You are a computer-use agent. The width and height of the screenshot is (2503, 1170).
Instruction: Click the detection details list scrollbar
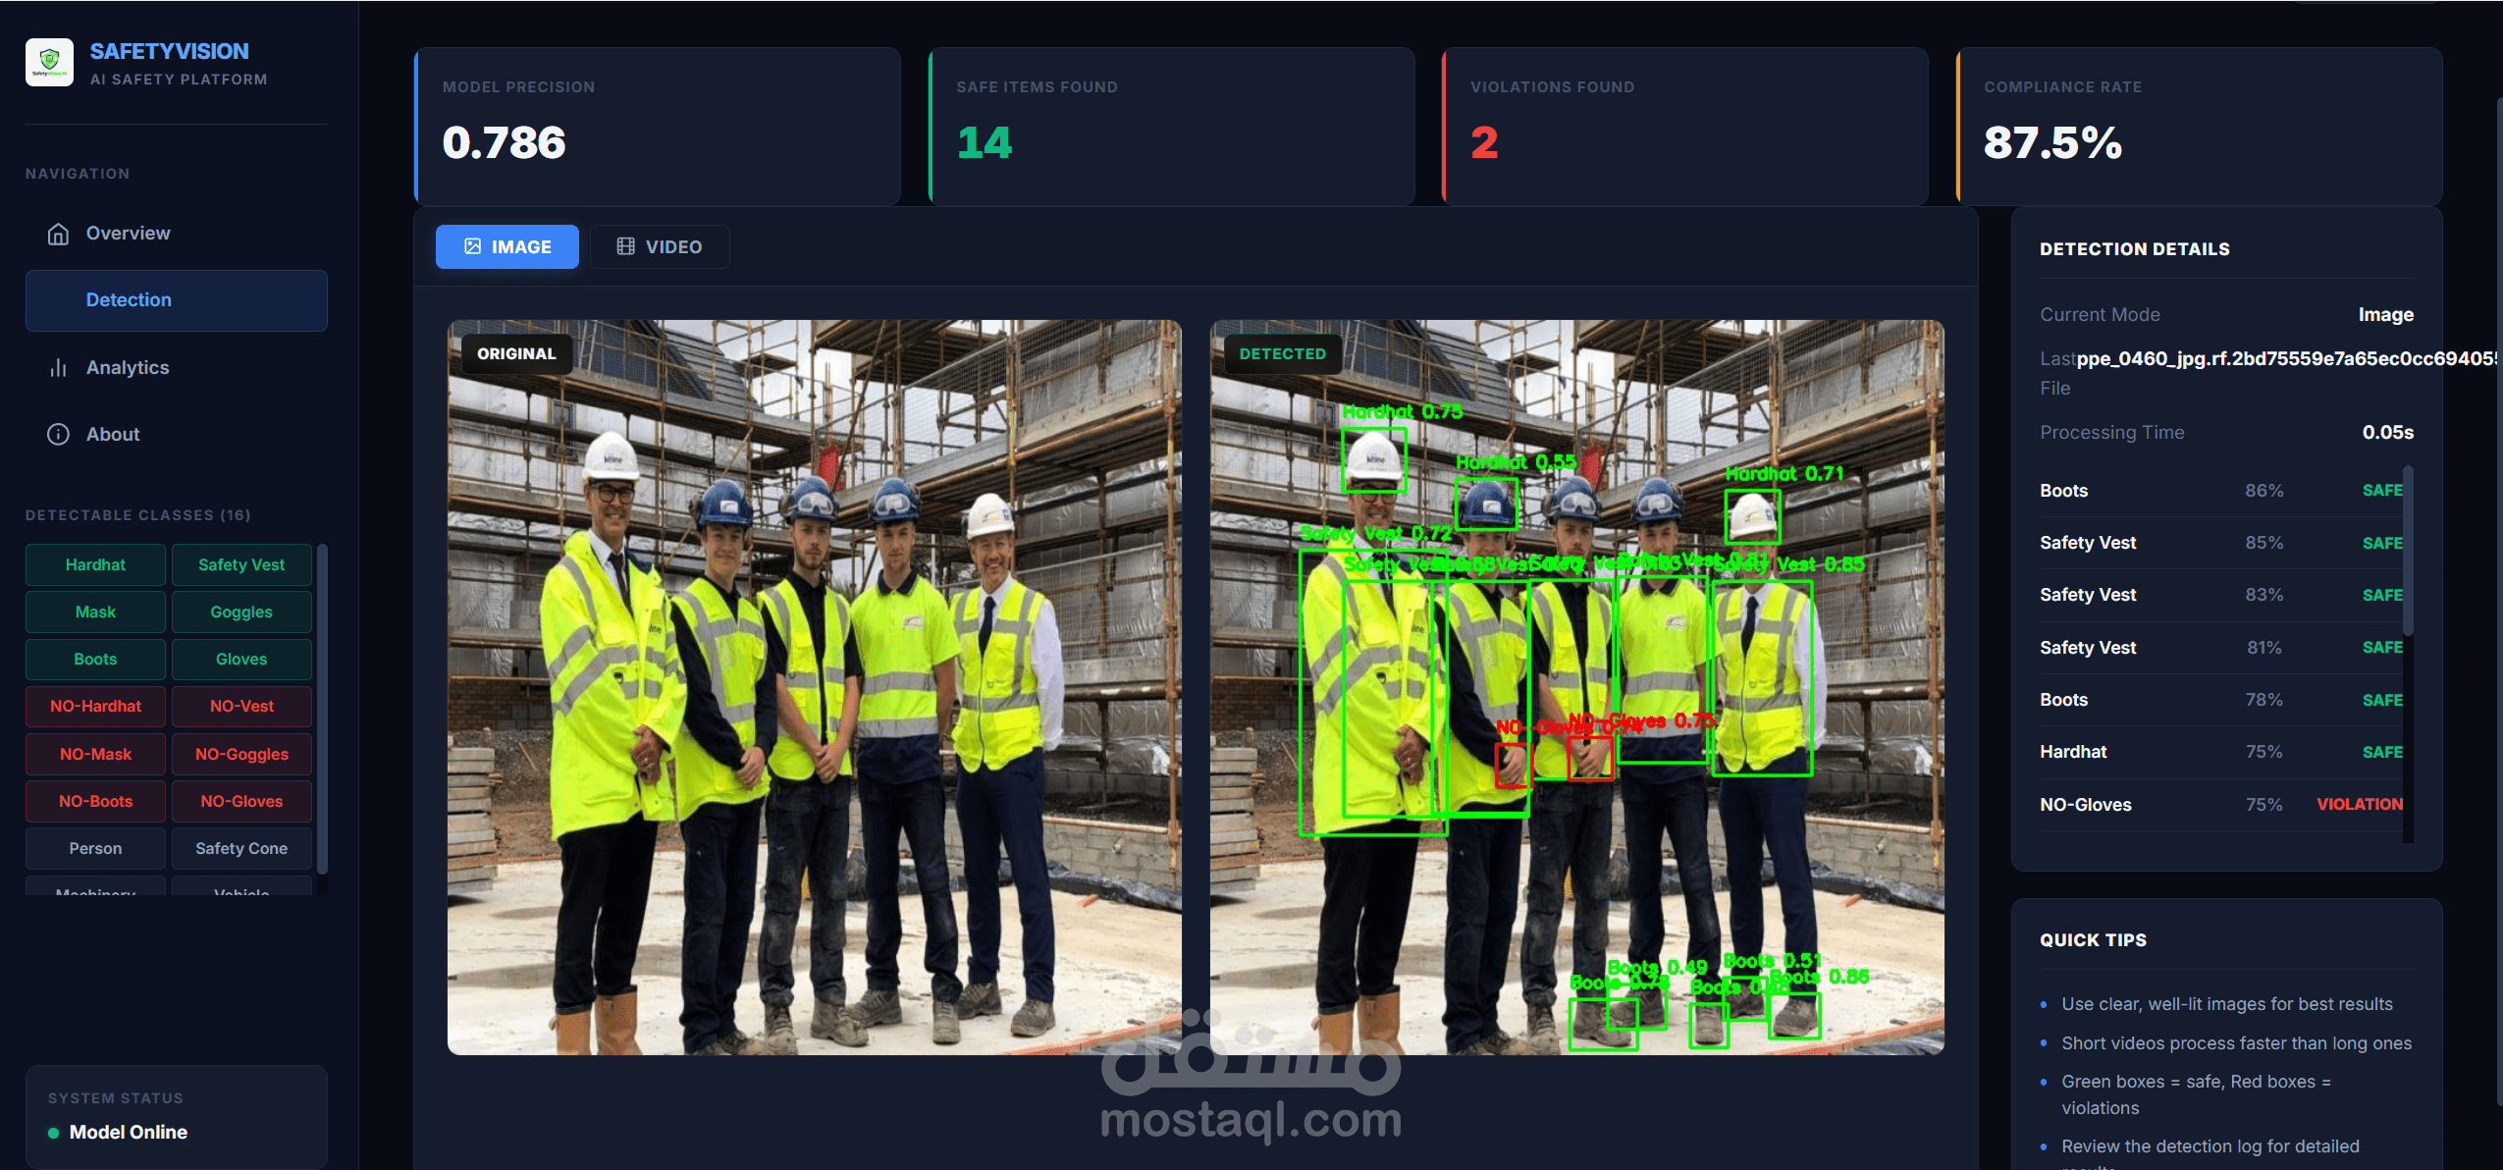[2408, 550]
